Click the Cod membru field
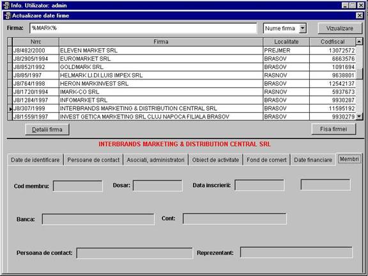Screen dimensions: 368x276 [78, 186]
